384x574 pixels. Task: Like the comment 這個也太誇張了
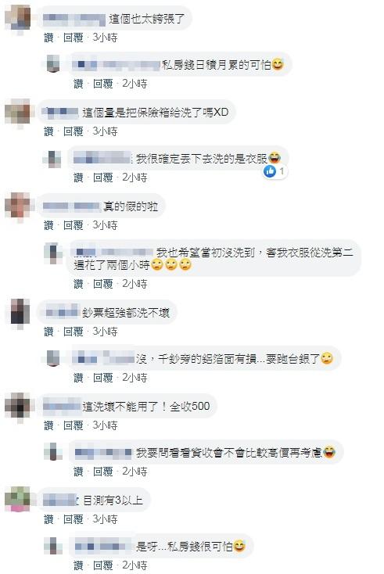point(48,38)
